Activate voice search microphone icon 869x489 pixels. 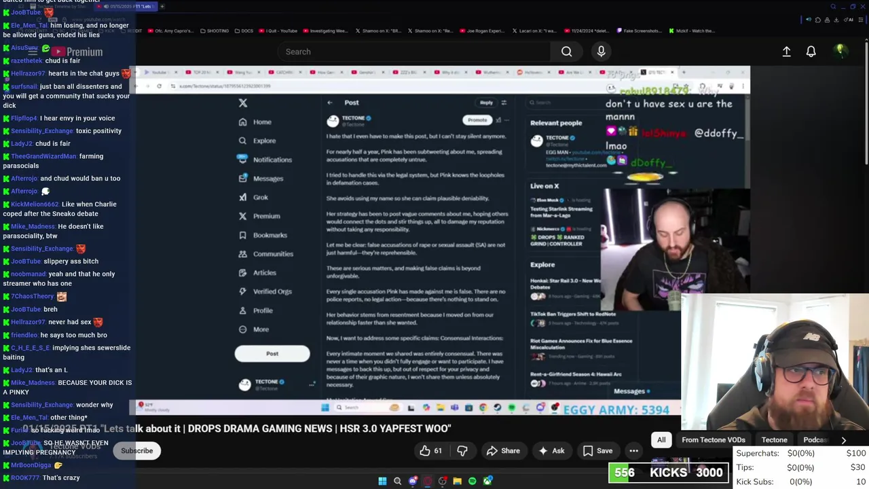pyautogui.click(x=601, y=52)
